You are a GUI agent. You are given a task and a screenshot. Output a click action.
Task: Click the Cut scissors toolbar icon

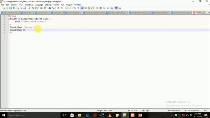point(30,8)
